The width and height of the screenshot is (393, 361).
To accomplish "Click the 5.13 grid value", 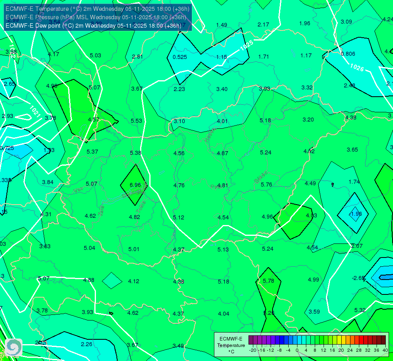I will 223,249.
